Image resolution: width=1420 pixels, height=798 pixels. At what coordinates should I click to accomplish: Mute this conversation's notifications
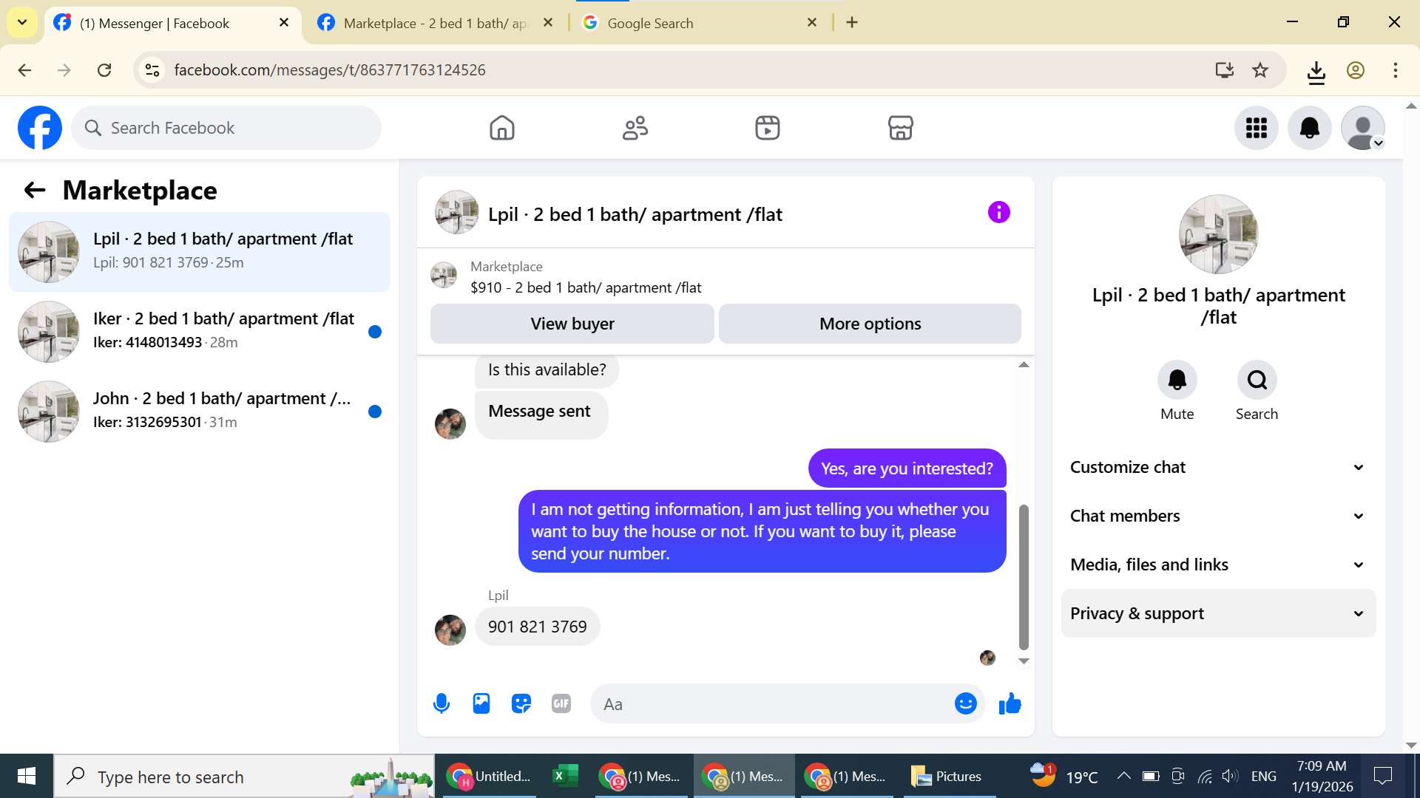click(1177, 381)
